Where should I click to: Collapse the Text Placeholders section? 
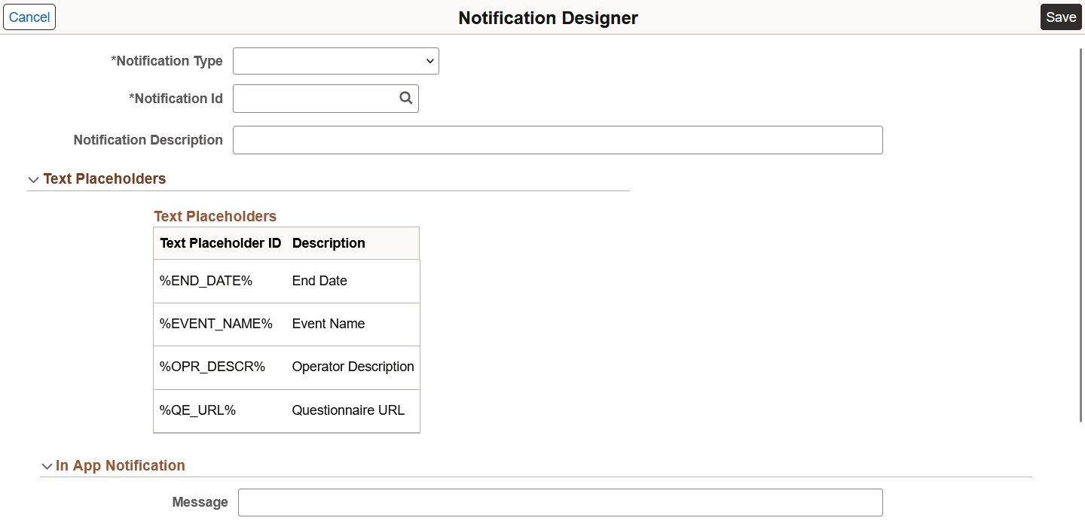pyautogui.click(x=34, y=179)
